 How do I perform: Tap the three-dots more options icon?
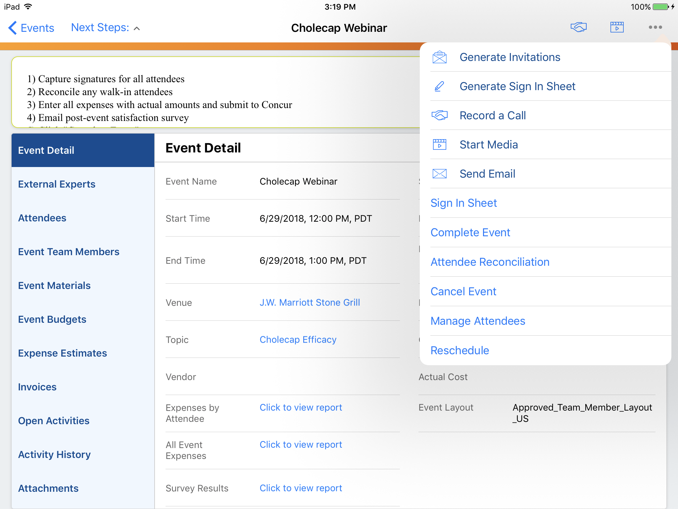[655, 27]
